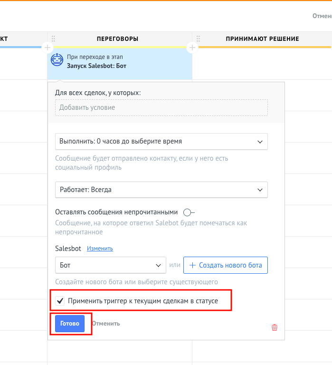Click plus icon in Создать нового бота

click(193, 265)
